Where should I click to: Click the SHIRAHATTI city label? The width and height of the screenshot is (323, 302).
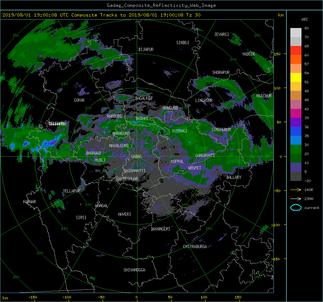click(135, 171)
